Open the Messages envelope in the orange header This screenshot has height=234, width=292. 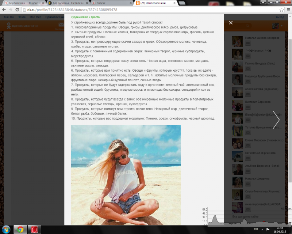[61, 24]
